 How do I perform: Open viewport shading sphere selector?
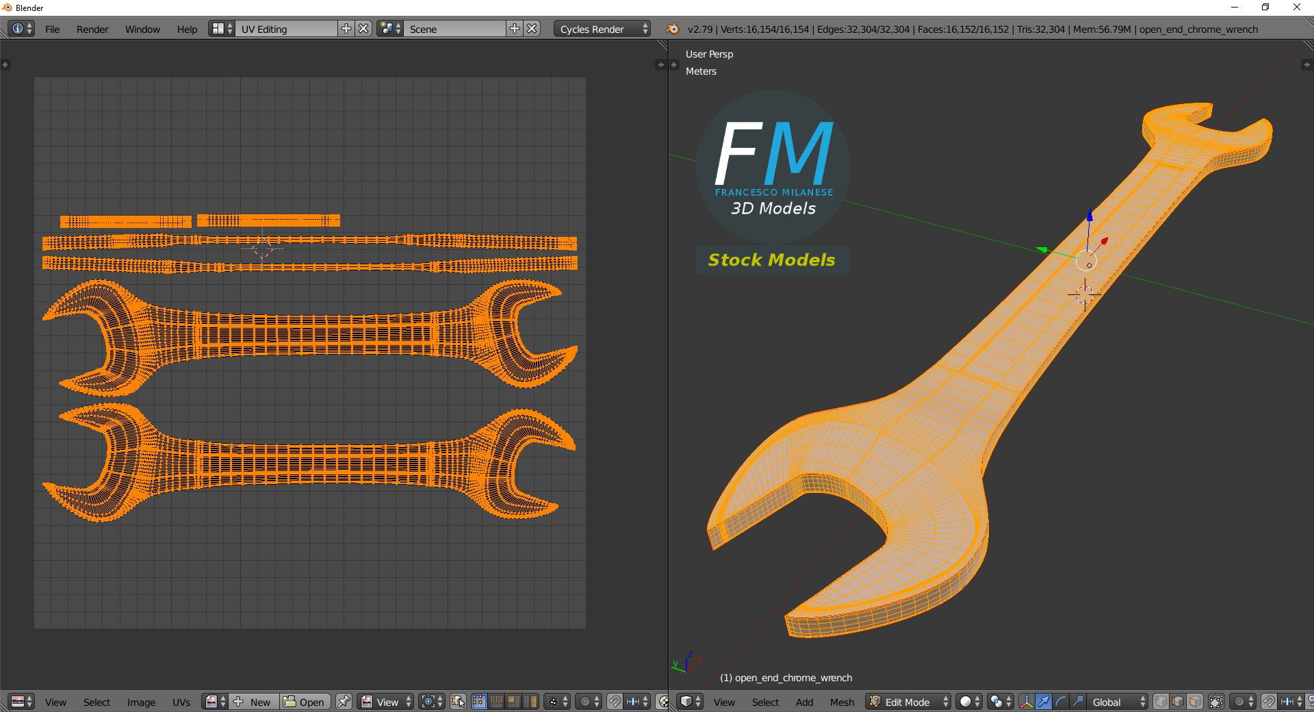point(969,702)
